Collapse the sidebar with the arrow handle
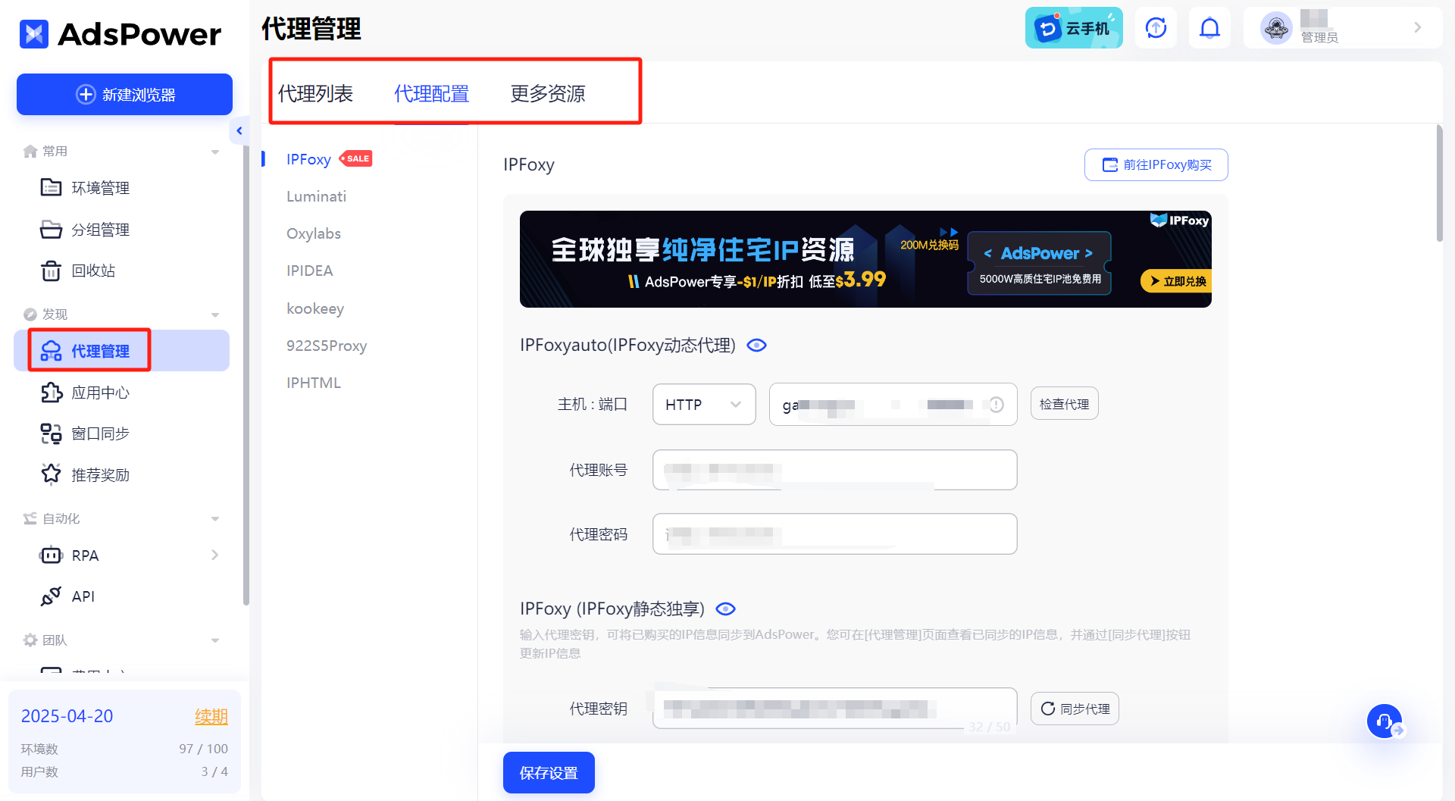This screenshot has width=1455, height=801. 239,130
